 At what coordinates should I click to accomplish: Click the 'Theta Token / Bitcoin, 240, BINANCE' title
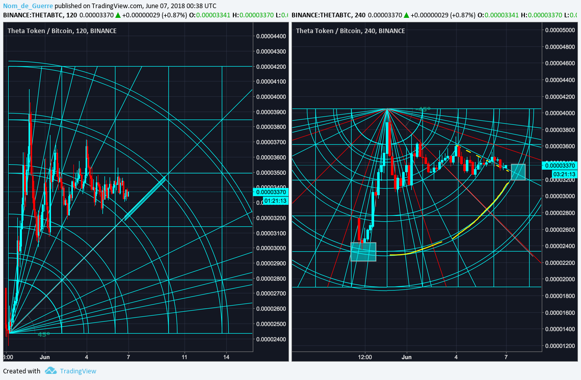pos(350,31)
